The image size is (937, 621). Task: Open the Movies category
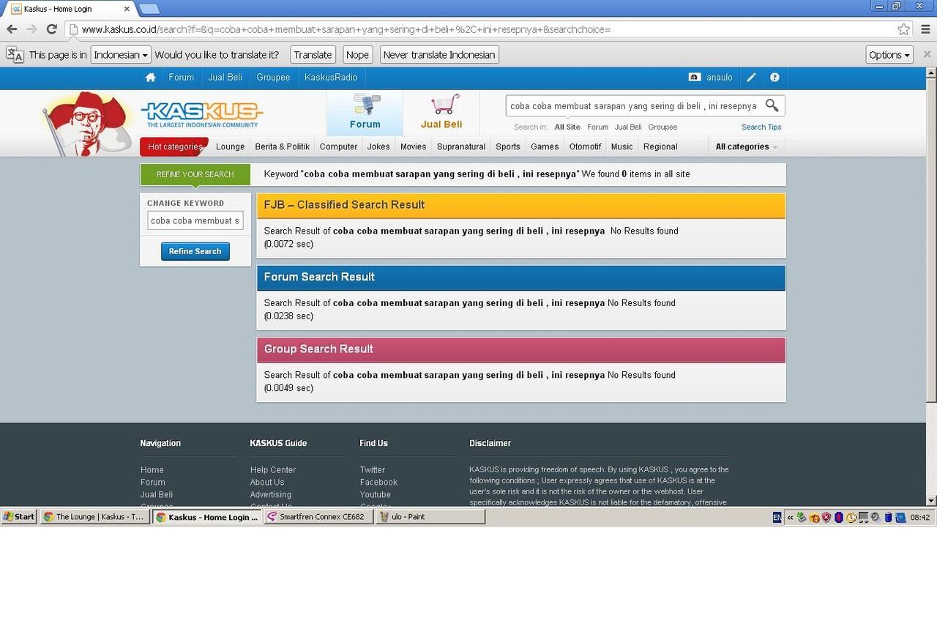[x=413, y=146]
